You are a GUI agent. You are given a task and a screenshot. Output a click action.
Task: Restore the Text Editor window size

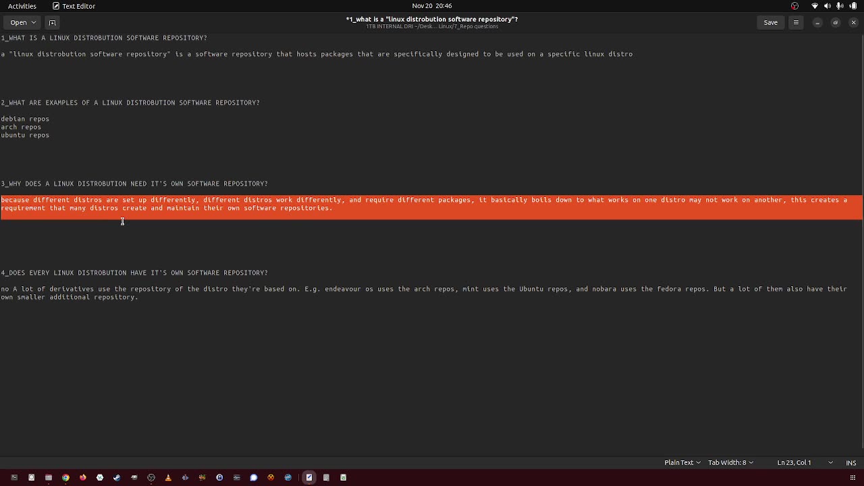(x=835, y=22)
